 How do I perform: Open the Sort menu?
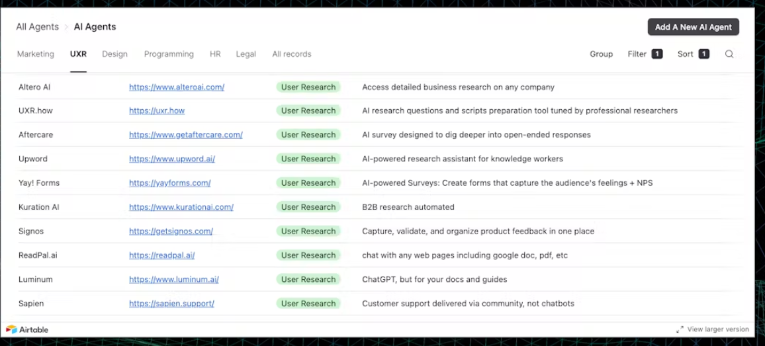[694, 54]
